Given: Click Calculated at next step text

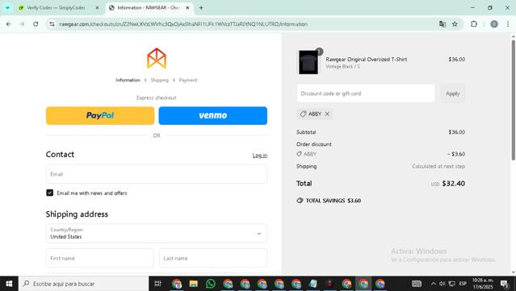Looking at the screenshot, I should 438,166.
